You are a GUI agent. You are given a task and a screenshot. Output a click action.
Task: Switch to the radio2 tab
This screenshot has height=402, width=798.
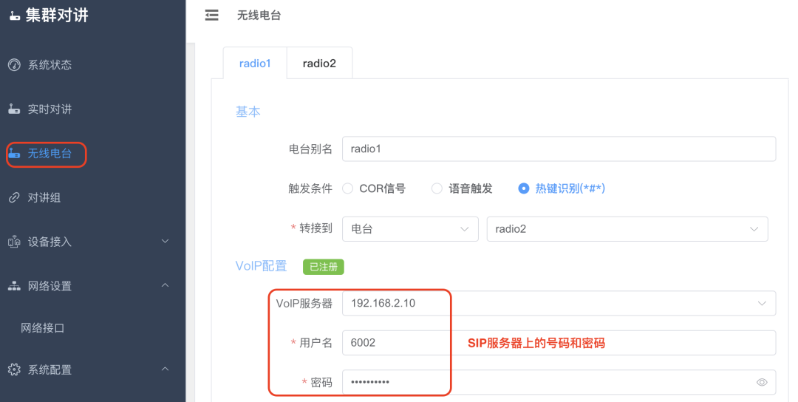click(x=319, y=63)
